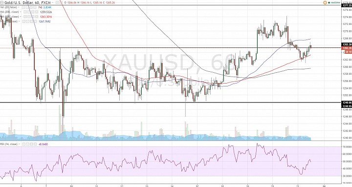
Task: Click date label 10 on time axis
Action: coord(71,186)
